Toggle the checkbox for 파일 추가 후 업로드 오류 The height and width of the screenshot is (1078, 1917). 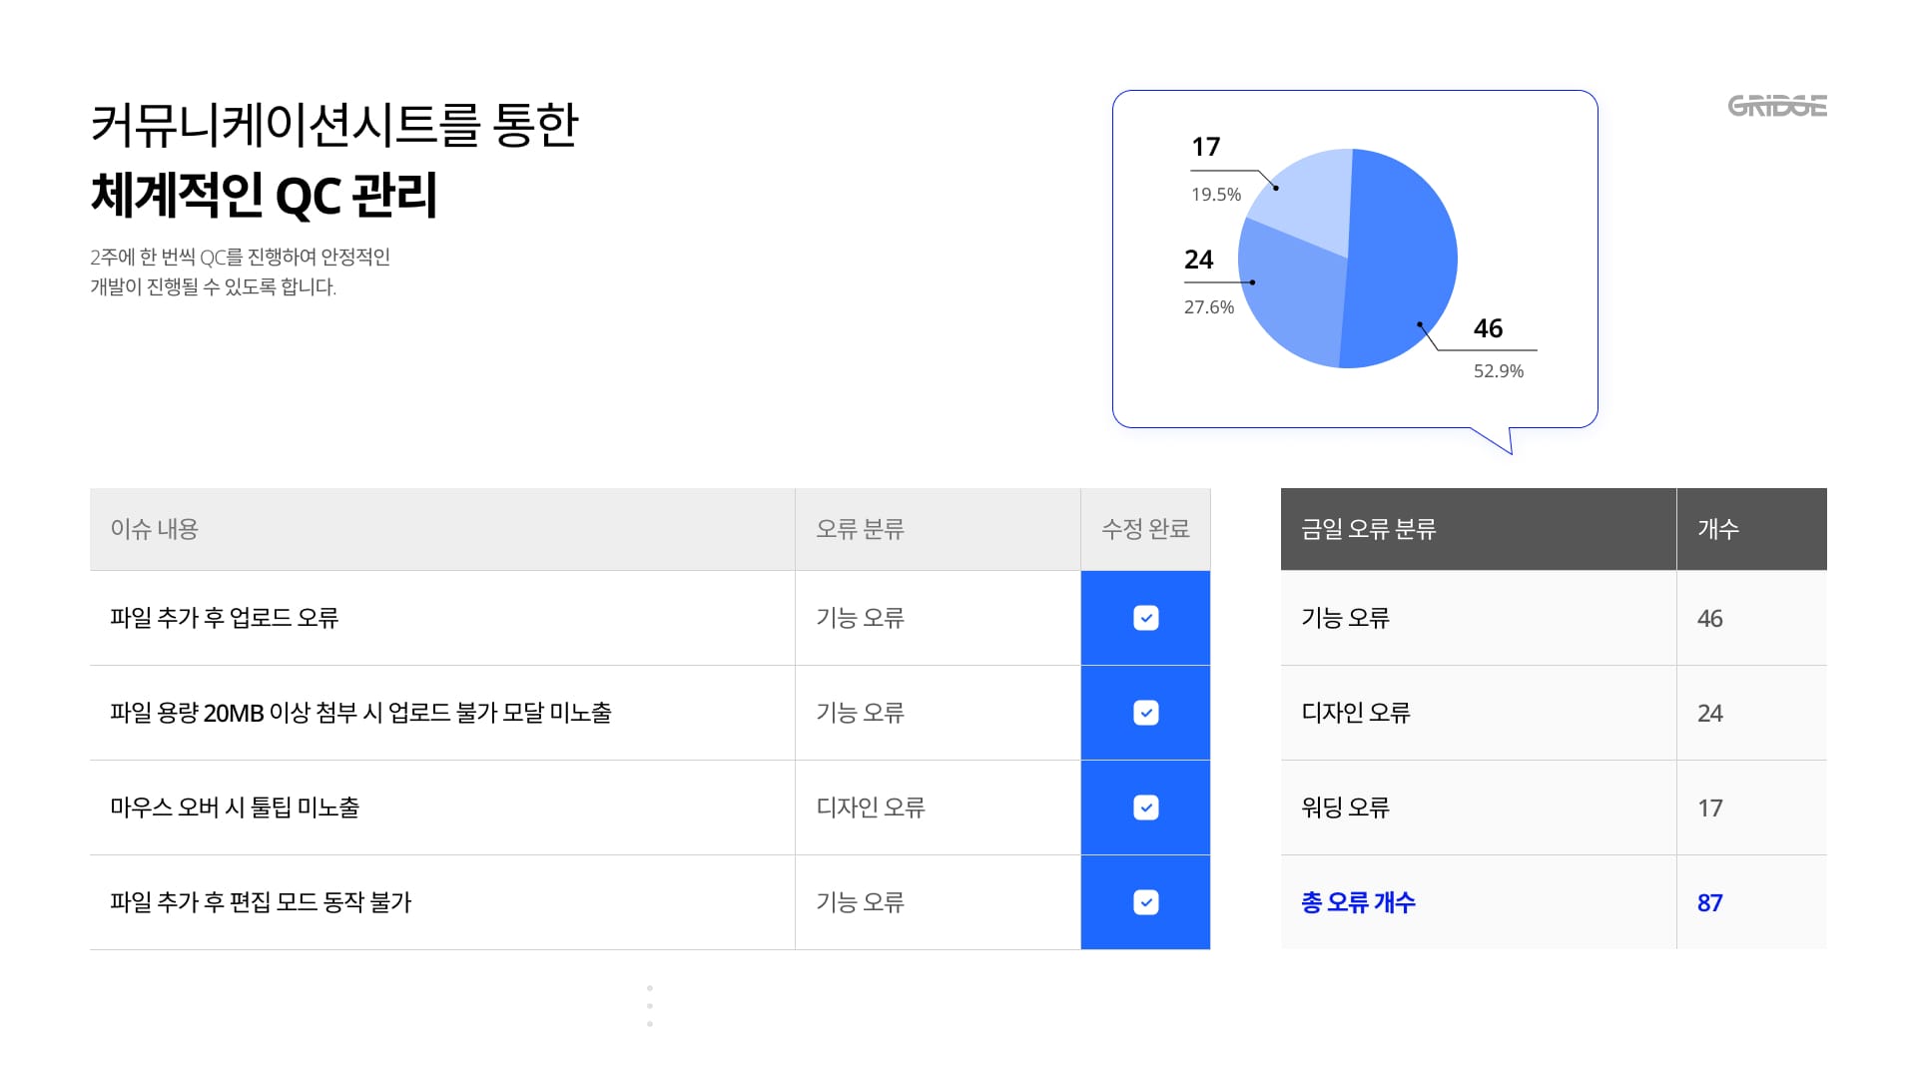(1145, 618)
